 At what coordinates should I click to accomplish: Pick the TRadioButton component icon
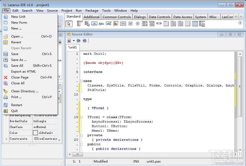[137, 24]
